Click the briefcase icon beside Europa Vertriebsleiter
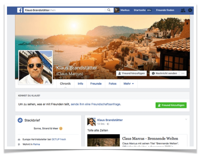This screenshot has height=157, width=202. point(19,140)
